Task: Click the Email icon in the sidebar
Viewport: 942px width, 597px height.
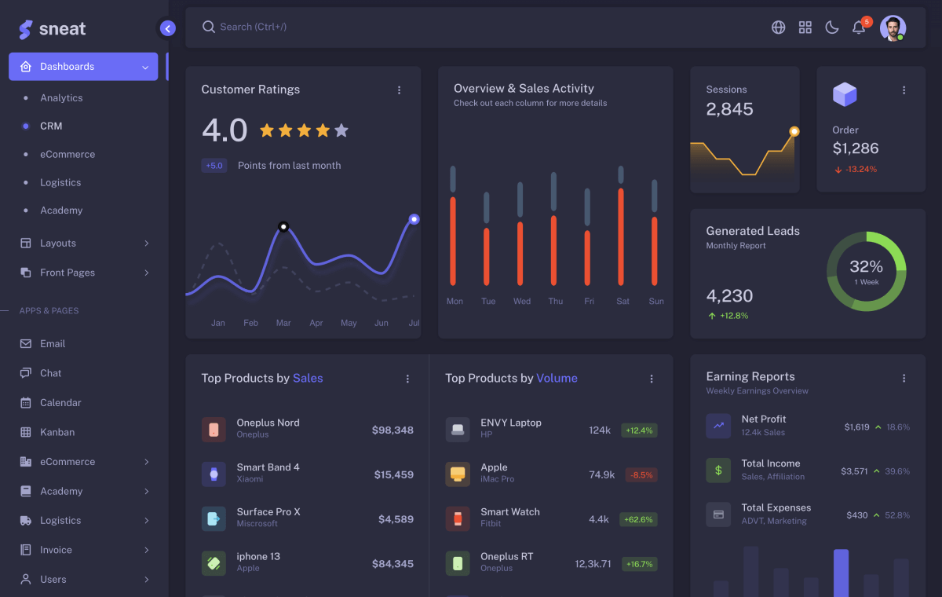Action: pyautogui.click(x=26, y=343)
